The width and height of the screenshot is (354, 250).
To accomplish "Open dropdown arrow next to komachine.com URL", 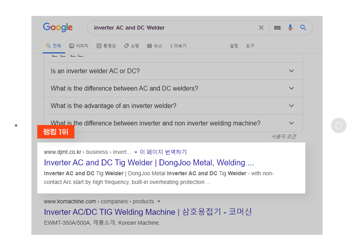I will pyautogui.click(x=159, y=201).
